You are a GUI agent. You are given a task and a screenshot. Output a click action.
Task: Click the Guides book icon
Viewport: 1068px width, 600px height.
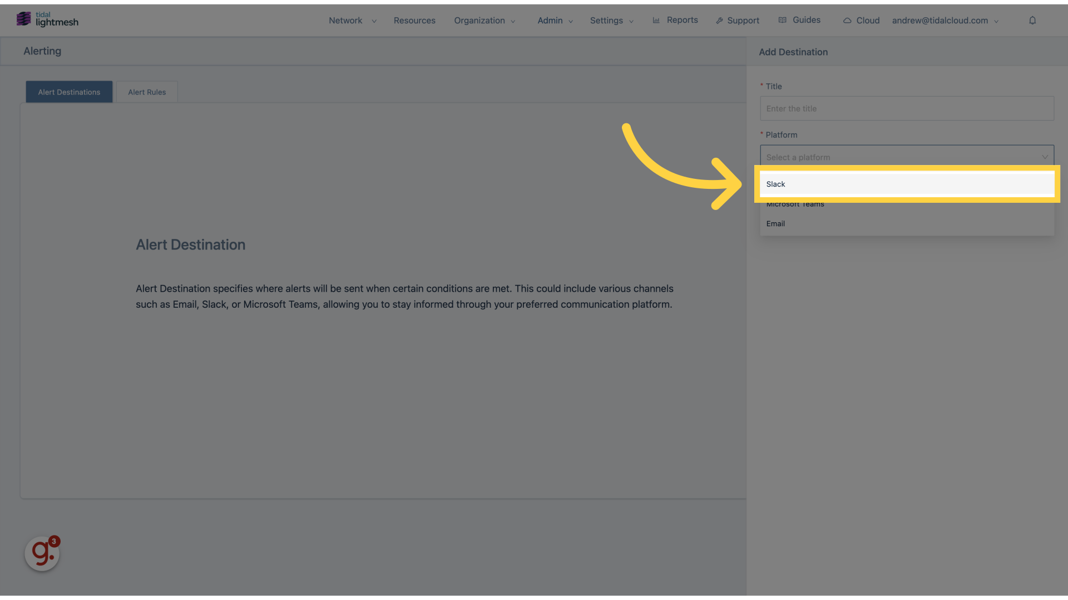pos(783,20)
